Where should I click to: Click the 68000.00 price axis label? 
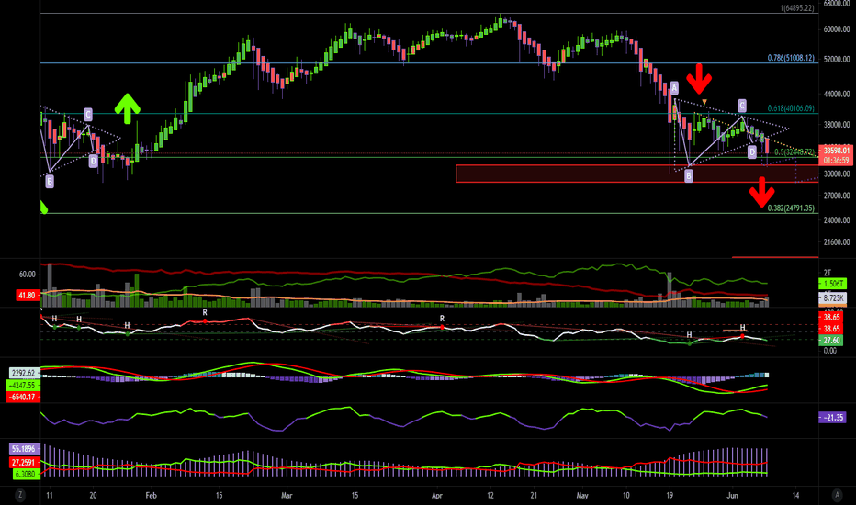tap(837, 4)
